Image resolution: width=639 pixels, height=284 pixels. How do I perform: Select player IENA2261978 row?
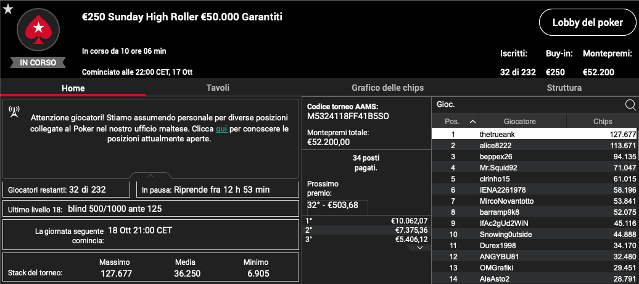click(535, 190)
